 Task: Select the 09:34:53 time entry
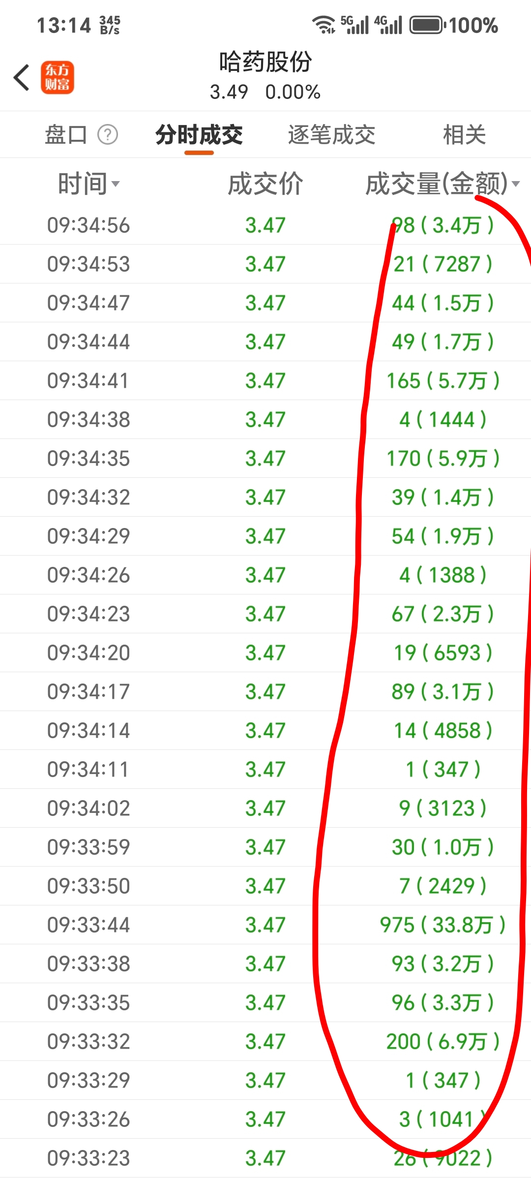point(88,264)
